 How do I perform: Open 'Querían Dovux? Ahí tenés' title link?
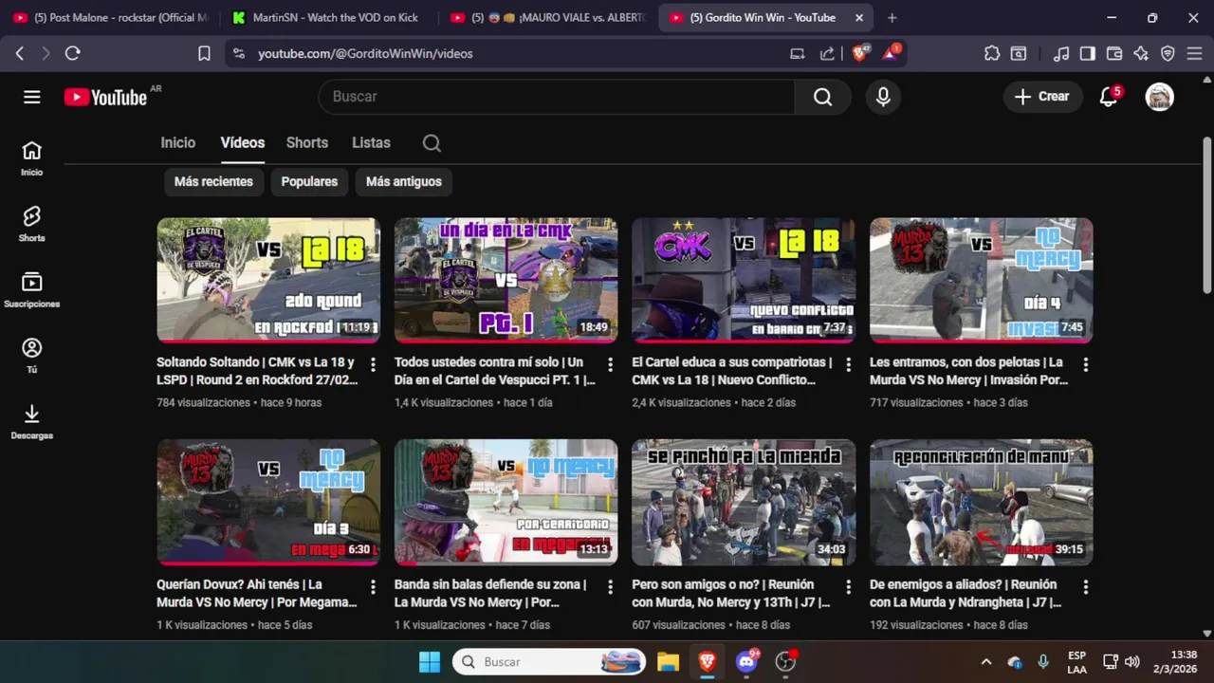coord(257,593)
